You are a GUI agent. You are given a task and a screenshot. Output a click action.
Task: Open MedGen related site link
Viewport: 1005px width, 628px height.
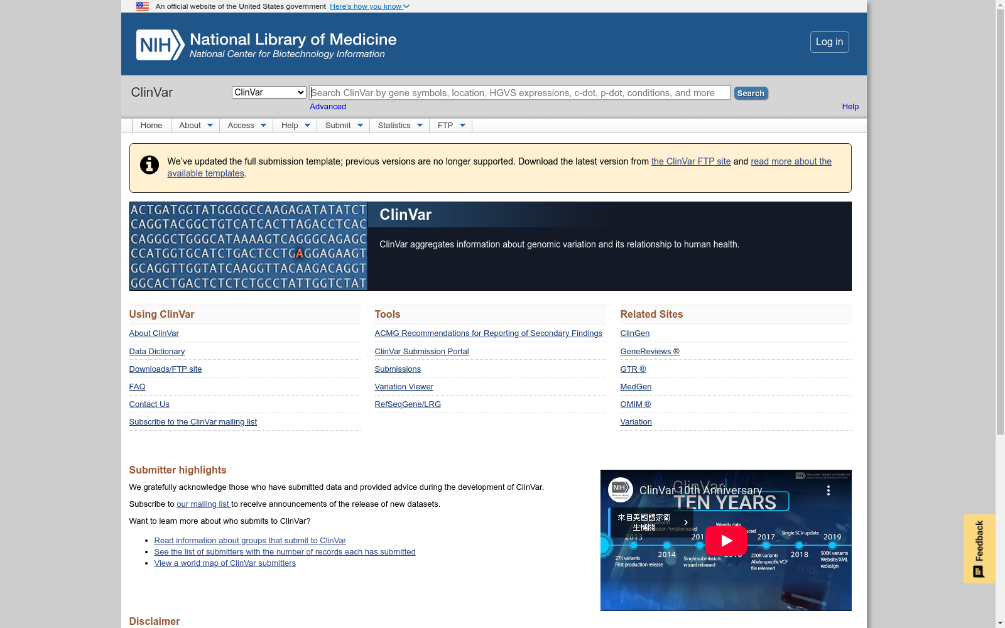pyautogui.click(x=636, y=387)
